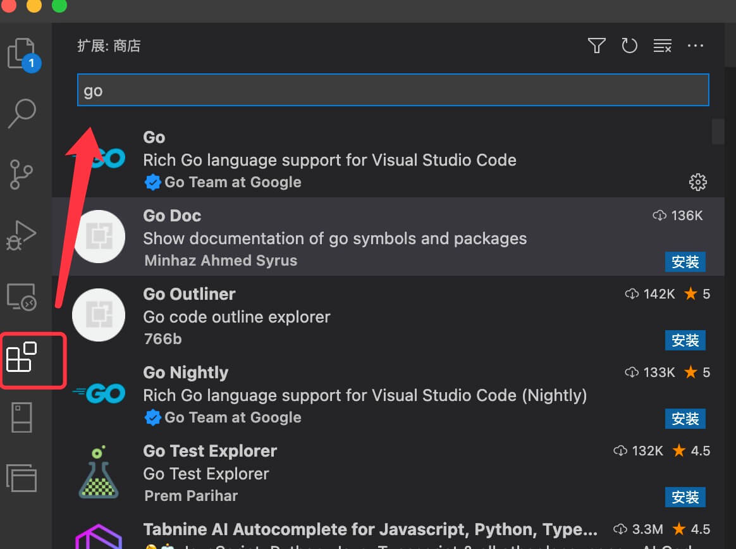Install the Go Outliner extension
Viewport: 736px width, 549px height.
coord(685,340)
